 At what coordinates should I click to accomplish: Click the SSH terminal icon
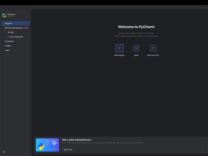(8, 32)
